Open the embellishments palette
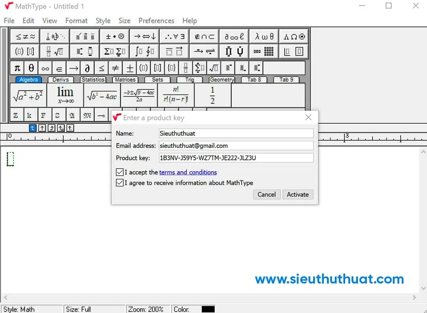This screenshot has width=427, height=313. coord(85,36)
